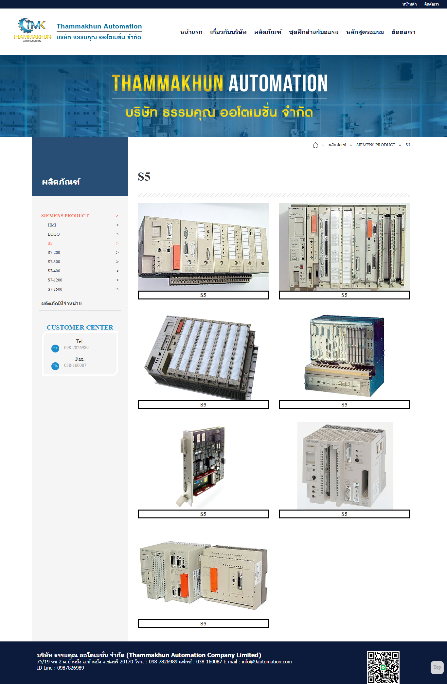Click info@9automation.com in footer
This screenshot has width=447, height=684.
pos(267,662)
